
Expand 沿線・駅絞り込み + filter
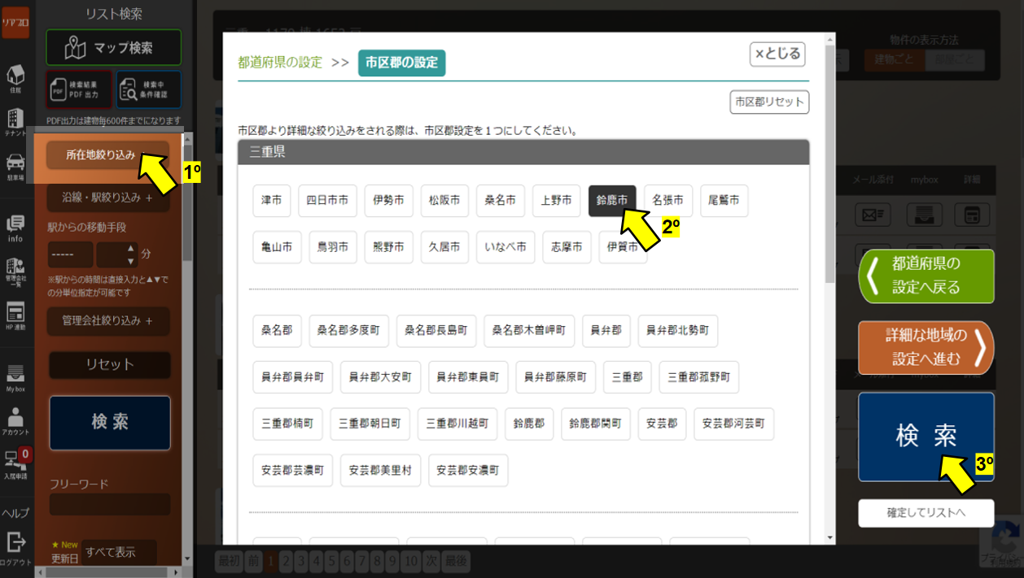109,198
